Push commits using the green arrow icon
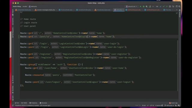 point(167,7)
